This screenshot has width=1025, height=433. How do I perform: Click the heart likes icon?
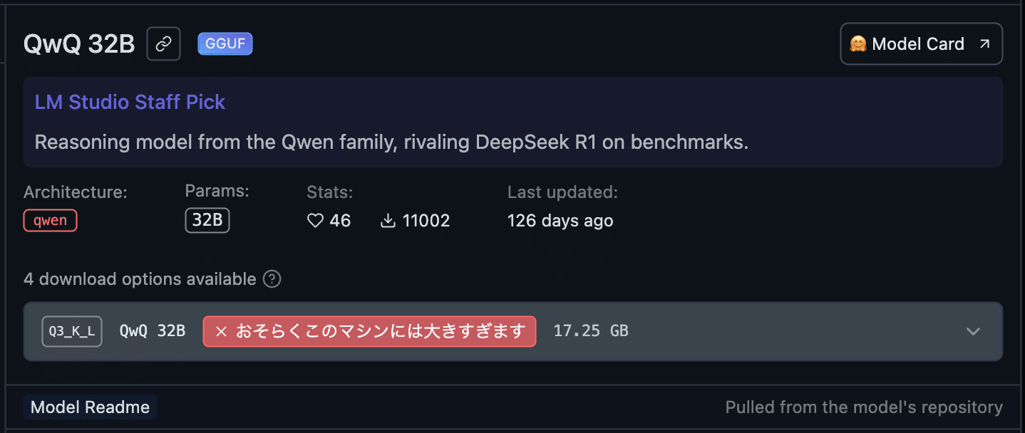[315, 221]
